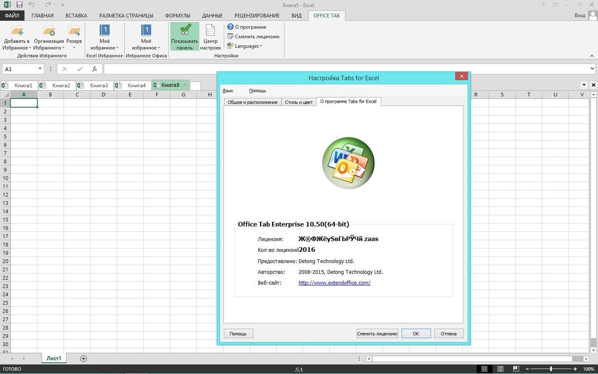
Task: Open the extendoffice.com website link
Action: click(334, 283)
